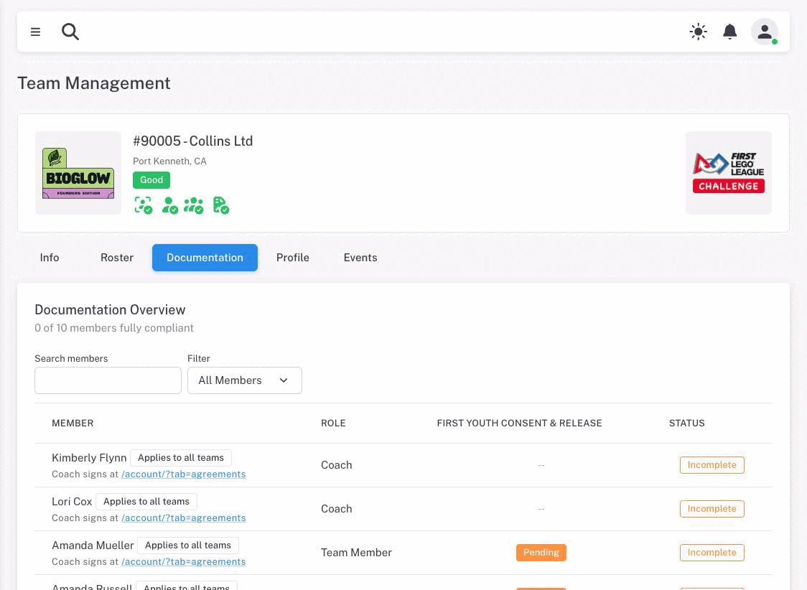Click Kimberly Flynn's Incomplete status
The width and height of the screenshot is (807, 590).
point(712,465)
